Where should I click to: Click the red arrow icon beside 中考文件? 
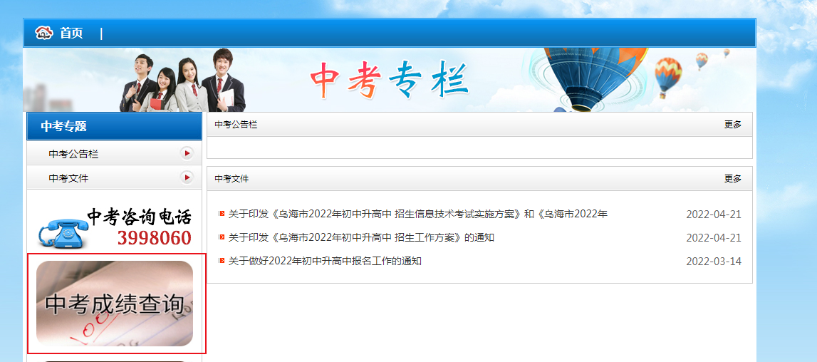(x=187, y=178)
